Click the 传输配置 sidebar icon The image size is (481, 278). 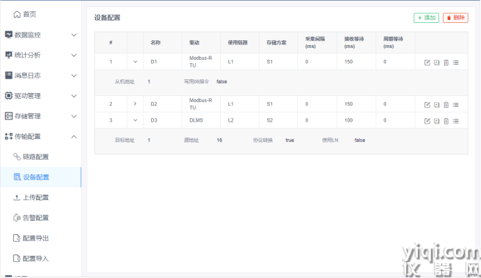tap(8, 136)
